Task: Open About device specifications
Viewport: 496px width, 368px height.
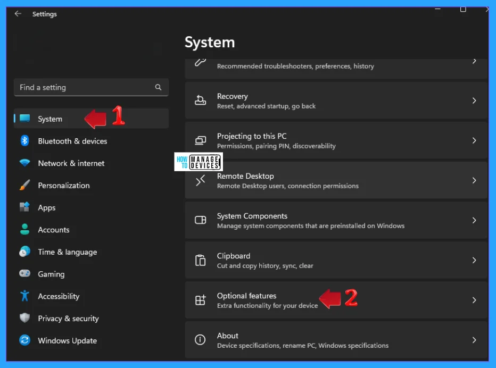Action: pos(336,340)
